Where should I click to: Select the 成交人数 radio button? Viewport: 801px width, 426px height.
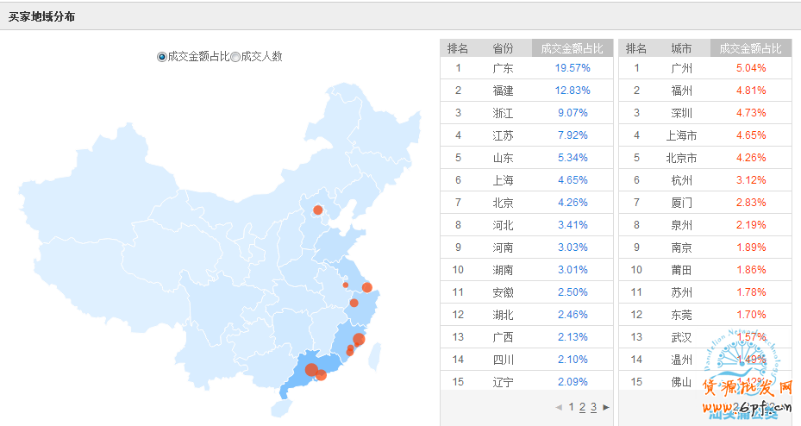pos(235,57)
